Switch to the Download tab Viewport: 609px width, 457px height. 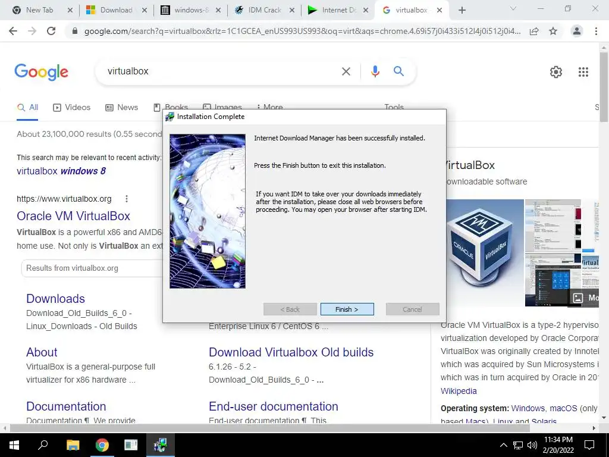coord(116,10)
